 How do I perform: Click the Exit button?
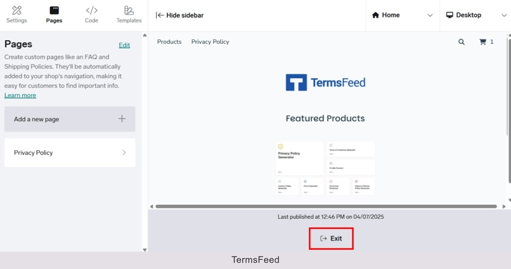coord(331,239)
